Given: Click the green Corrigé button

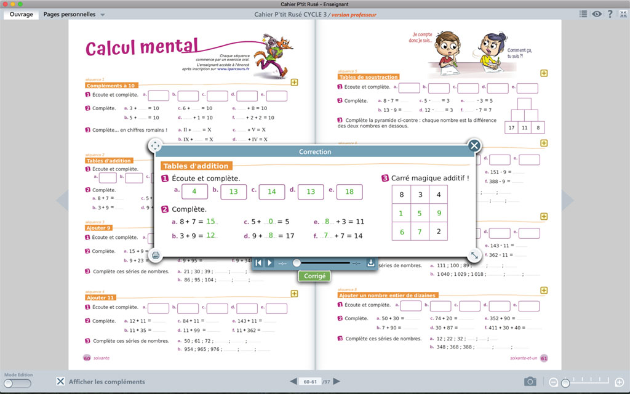Looking at the screenshot, I should click(x=314, y=276).
